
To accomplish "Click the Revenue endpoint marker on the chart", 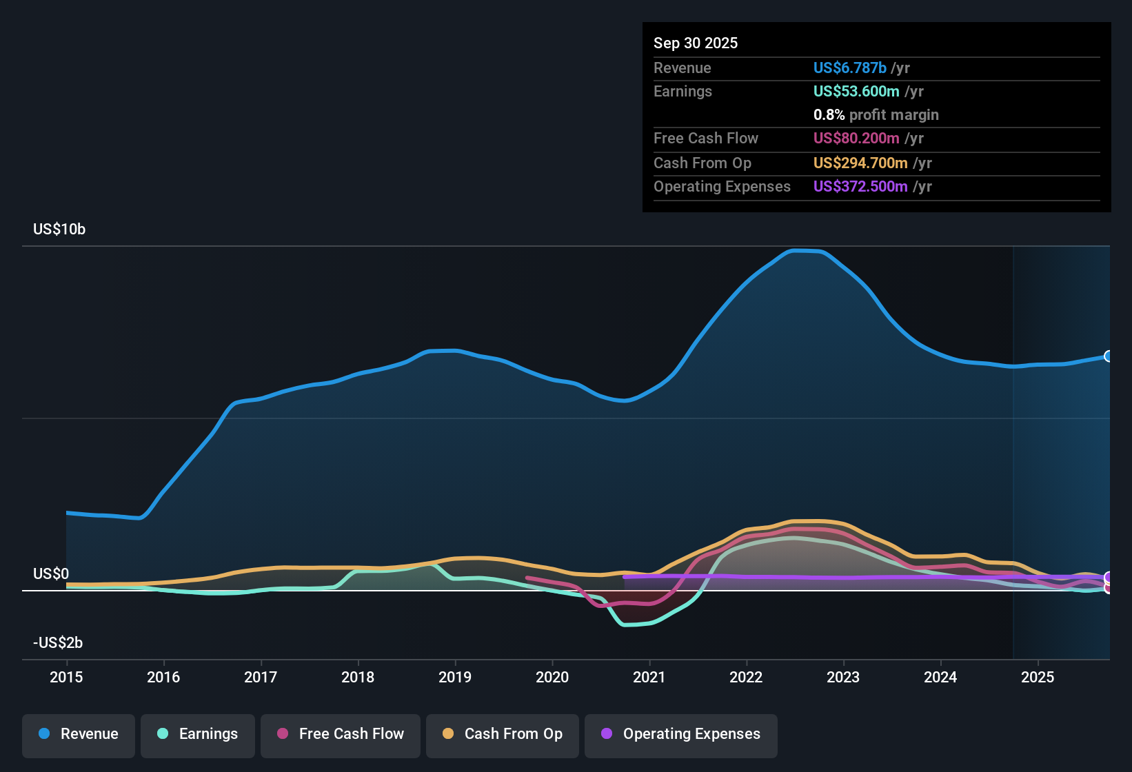I will point(1107,356).
